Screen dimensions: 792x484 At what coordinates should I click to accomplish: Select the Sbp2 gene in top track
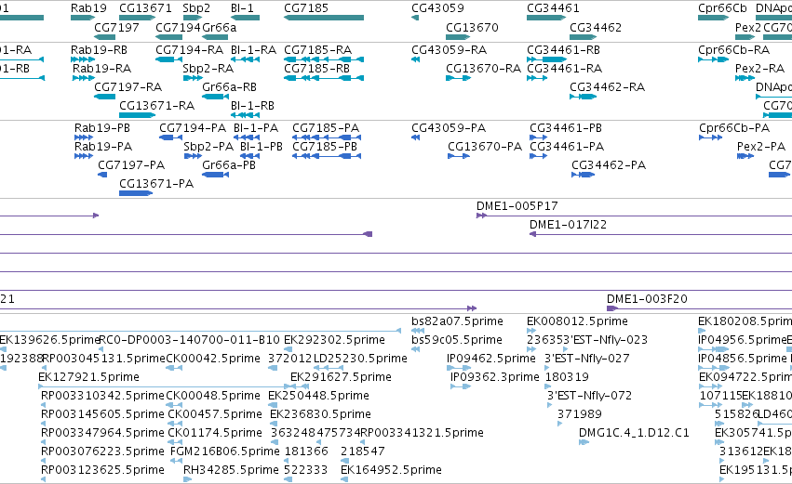193,18
